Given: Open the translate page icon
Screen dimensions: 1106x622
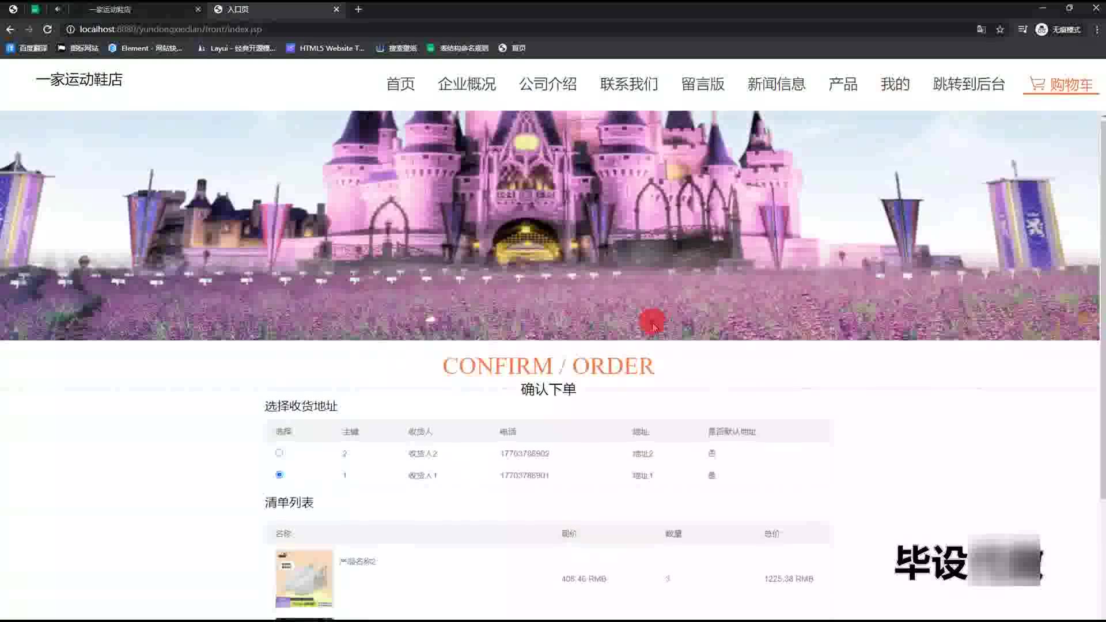Looking at the screenshot, I should (981, 29).
